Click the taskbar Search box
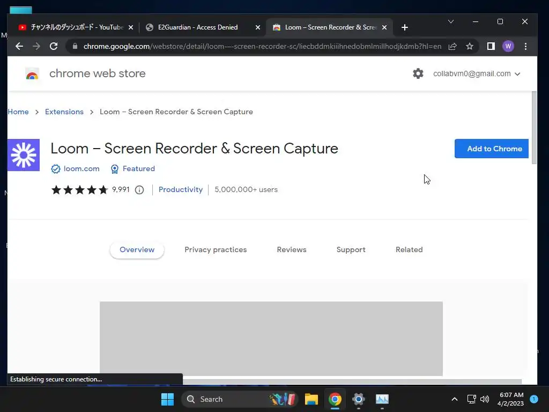 tap(239, 399)
